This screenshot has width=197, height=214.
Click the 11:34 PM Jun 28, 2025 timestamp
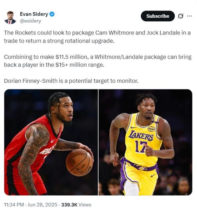[x=31, y=204]
